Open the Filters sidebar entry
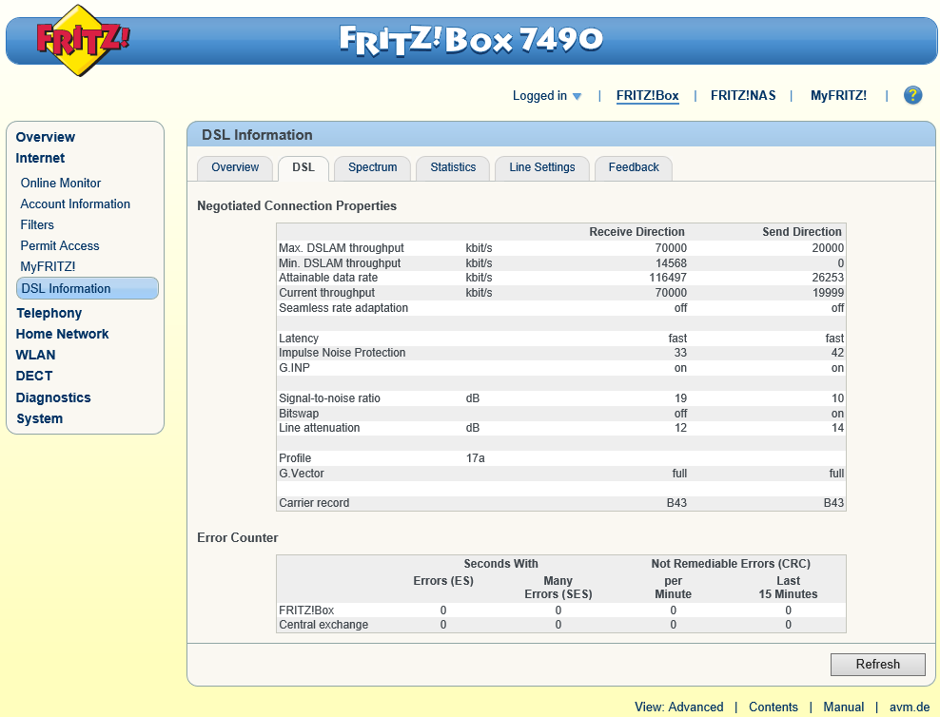940x717 pixels. 37,224
